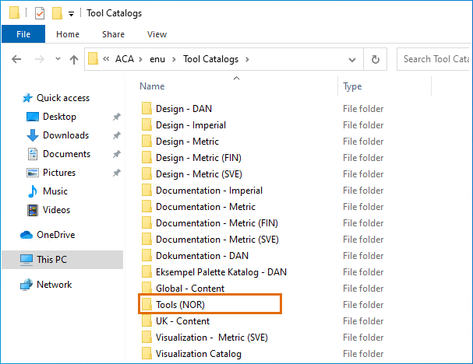Click the New Folder icon in title bar
The image size is (473, 364).
[57, 12]
